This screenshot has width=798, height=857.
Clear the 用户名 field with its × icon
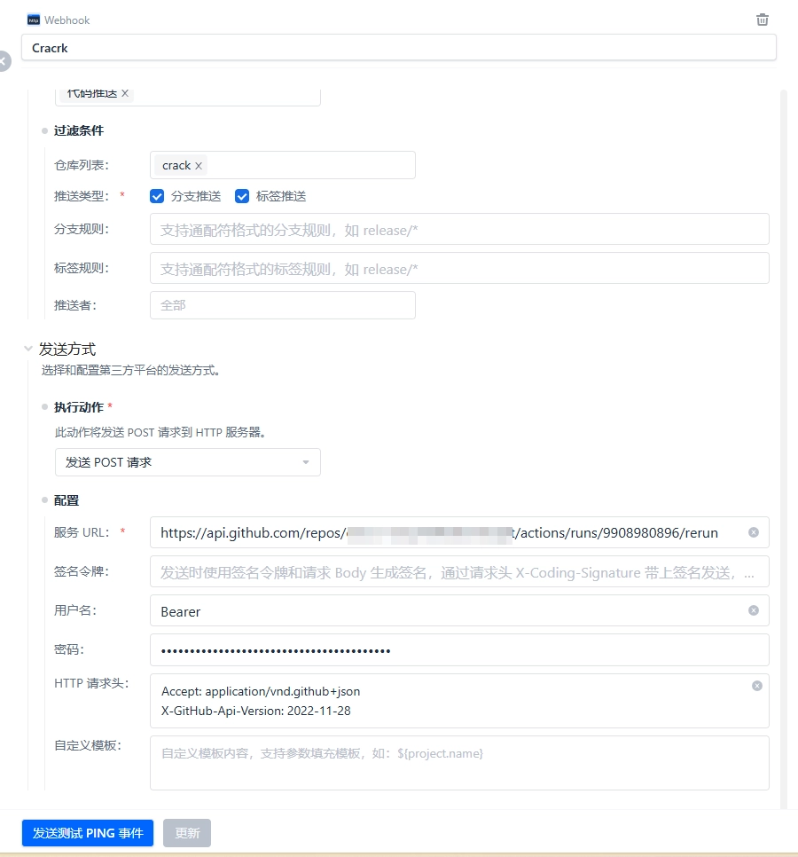(x=754, y=610)
